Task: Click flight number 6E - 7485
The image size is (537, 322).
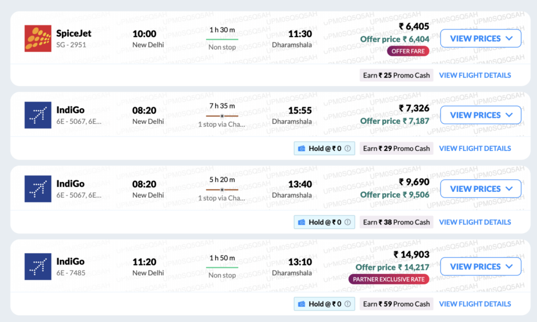Action: 71,273
